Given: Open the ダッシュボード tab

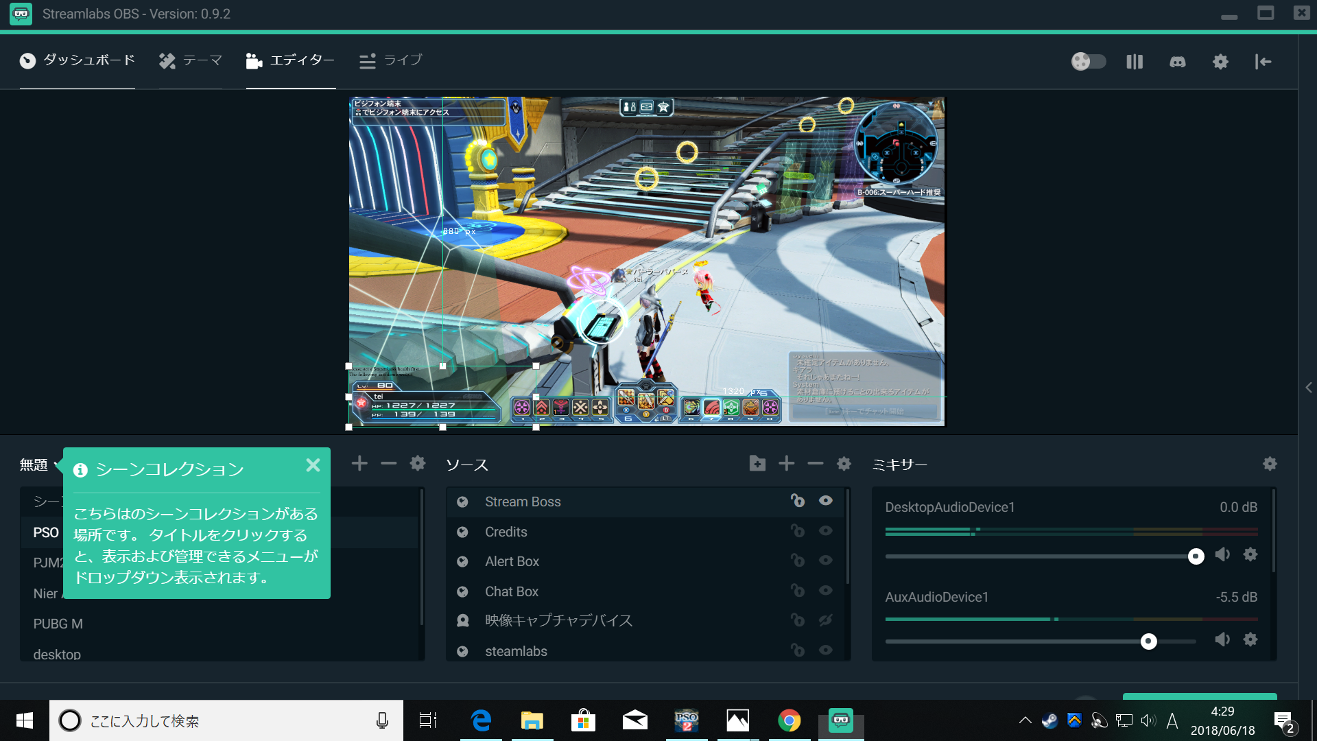Looking at the screenshot, I should pyautogui.click(x=77, y=60).
